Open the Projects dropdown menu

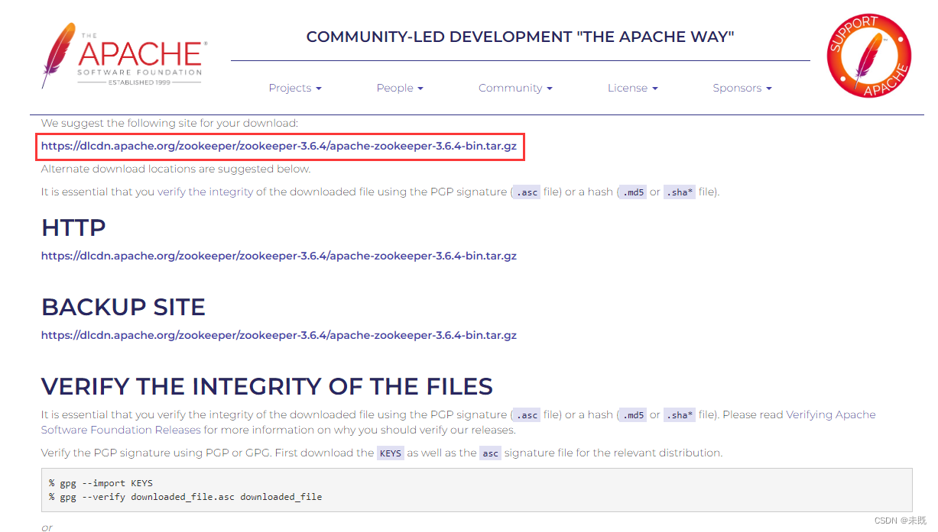coord(295,88)
